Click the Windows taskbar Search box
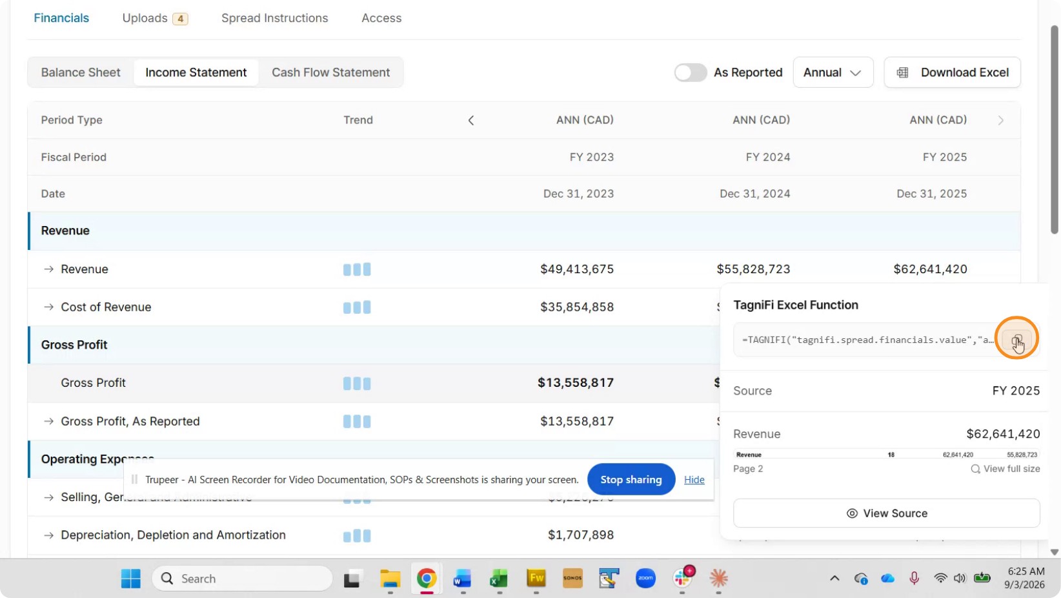 [242, 579]
